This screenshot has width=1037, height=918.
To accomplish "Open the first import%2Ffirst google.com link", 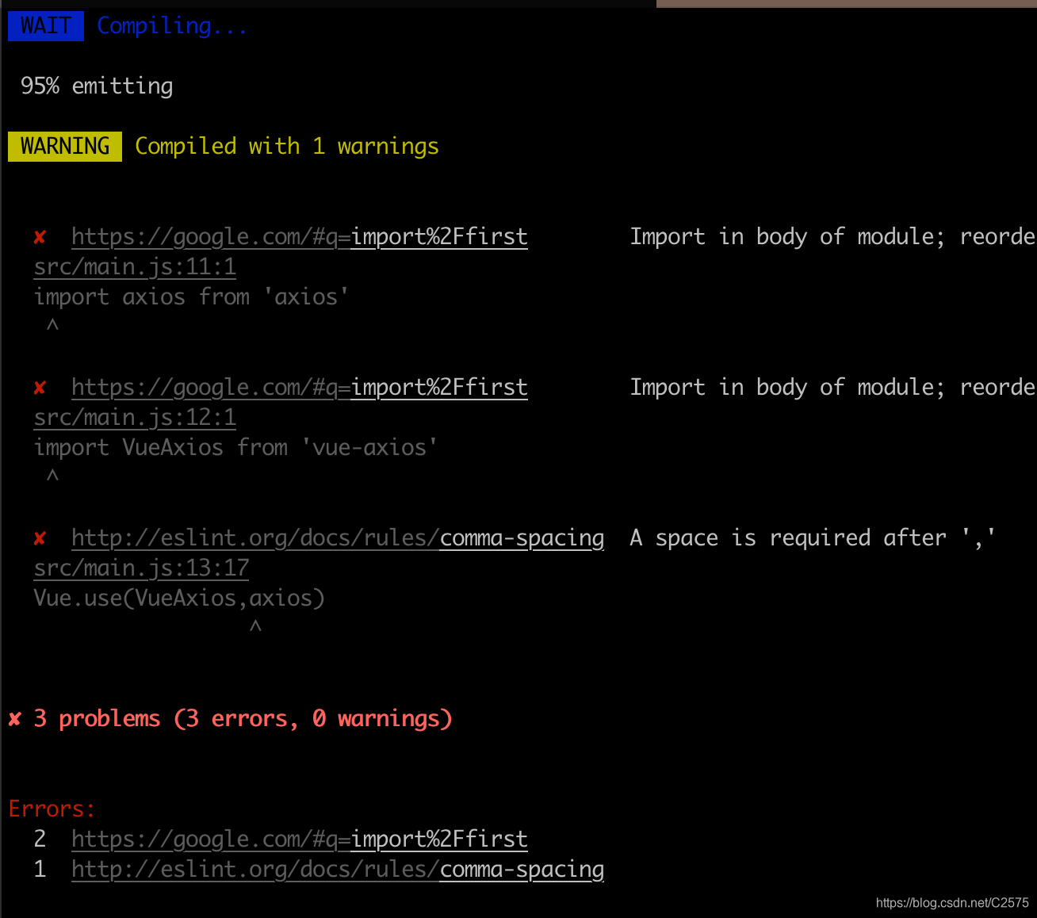I will 299,236.
